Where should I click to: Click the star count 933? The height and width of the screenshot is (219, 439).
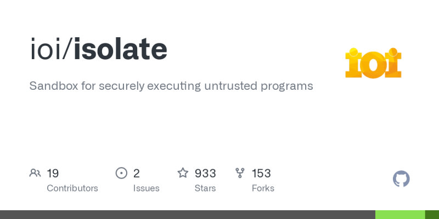point(205,174)
